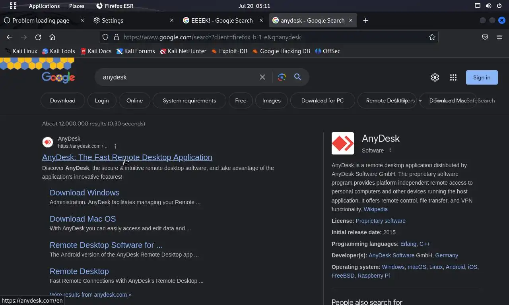The image size is (509, 305).
Task: Open the Kali Linux bookmark
Action: [x=21, y=51]
